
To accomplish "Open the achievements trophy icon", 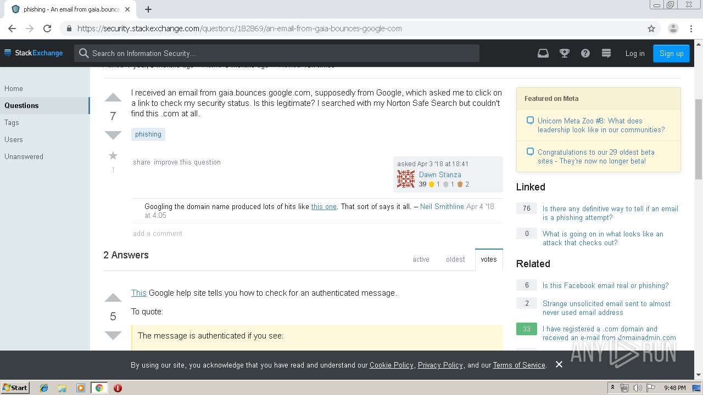I will tap(564, 53).
